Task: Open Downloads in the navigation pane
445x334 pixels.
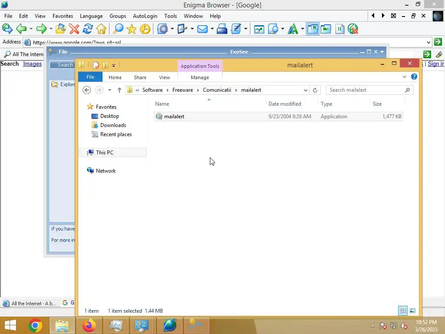Action: pos(113,125)
